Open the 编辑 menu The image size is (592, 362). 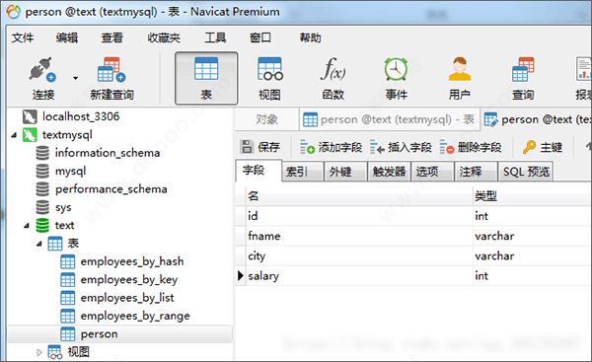pos(67,37)
